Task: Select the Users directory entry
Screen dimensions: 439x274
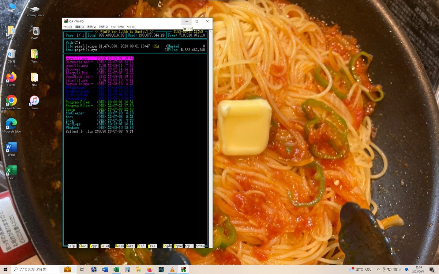Action: pyautogui.click(x=100, y=110)
